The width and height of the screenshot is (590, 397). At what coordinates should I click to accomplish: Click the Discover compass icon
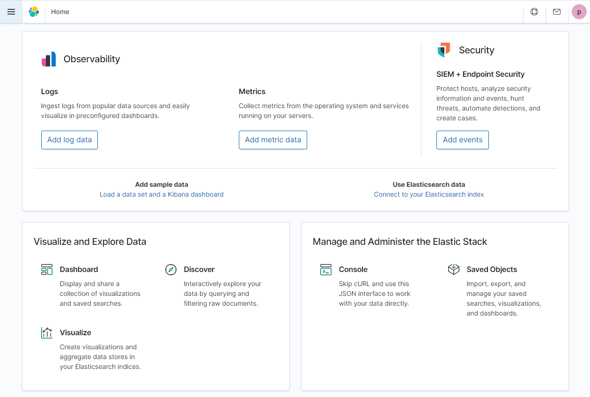pyautogui.click(x=170, y=269)
